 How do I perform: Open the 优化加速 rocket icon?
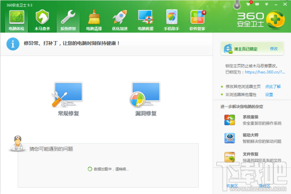(x=120, y=17)
